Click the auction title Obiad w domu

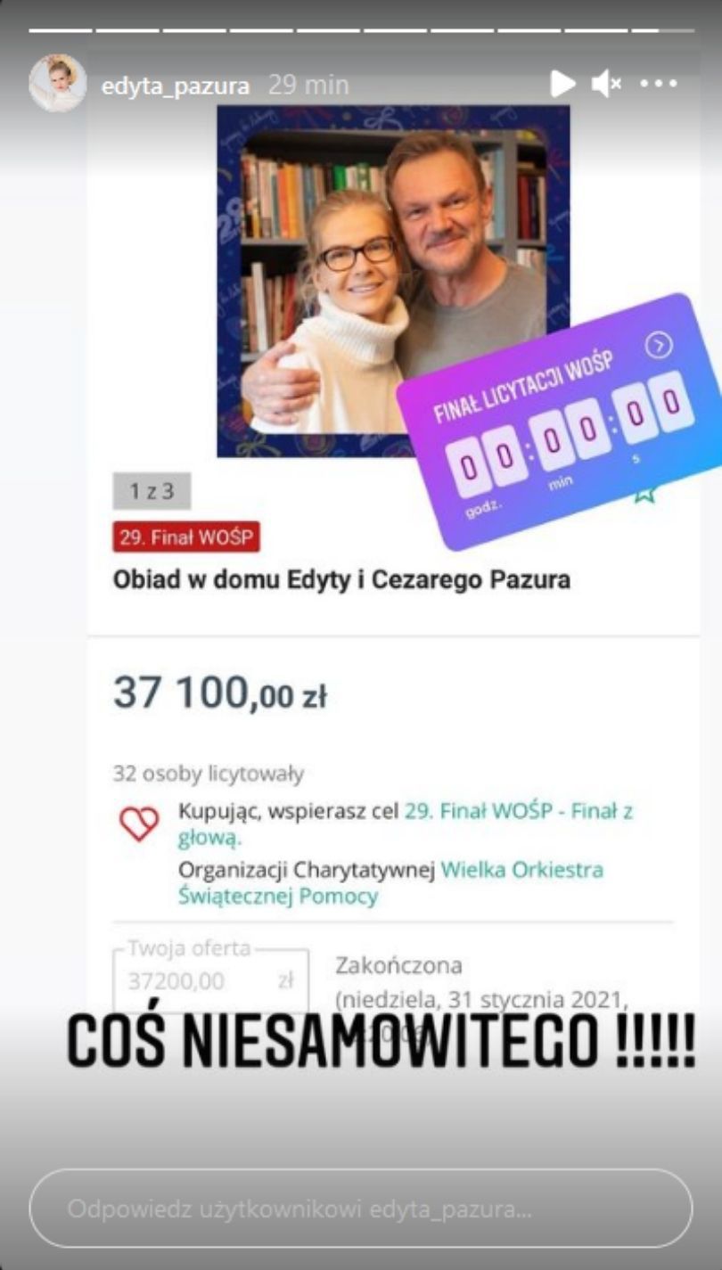tap(342, 580)
